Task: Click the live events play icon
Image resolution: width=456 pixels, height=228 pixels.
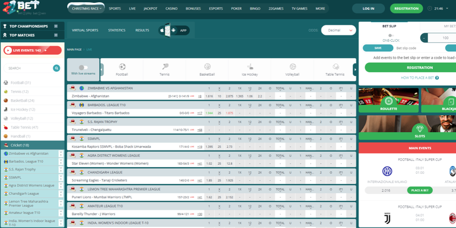Action: pyautogui.click(x=8, y=50)
